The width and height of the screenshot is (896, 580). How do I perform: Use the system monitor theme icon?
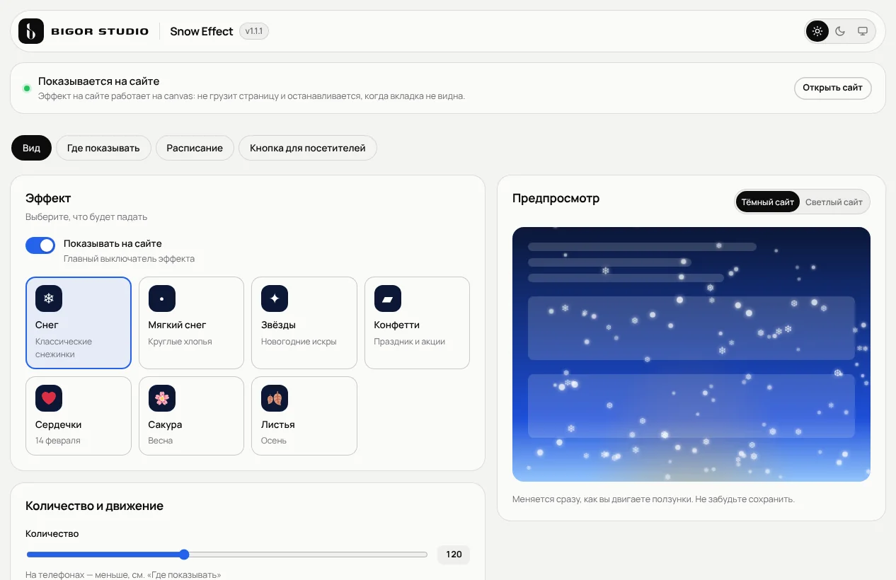tap(863, 31)
